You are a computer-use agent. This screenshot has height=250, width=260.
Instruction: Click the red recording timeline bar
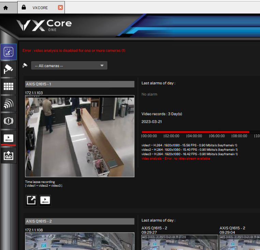point(195,132)
